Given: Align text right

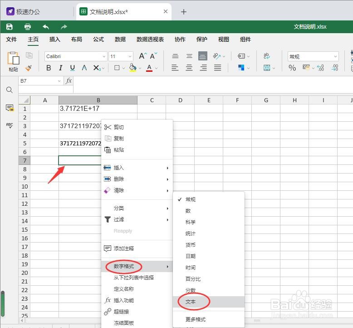Looking at the screenshot, I should point(203,68).
